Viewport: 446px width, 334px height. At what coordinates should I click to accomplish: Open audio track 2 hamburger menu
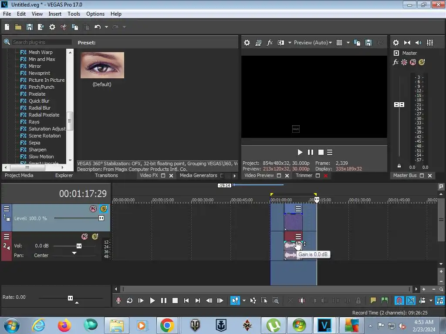click(x=7, y=237)
